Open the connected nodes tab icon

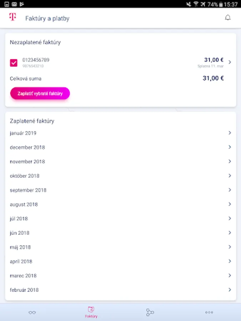(x=150, y=312)
